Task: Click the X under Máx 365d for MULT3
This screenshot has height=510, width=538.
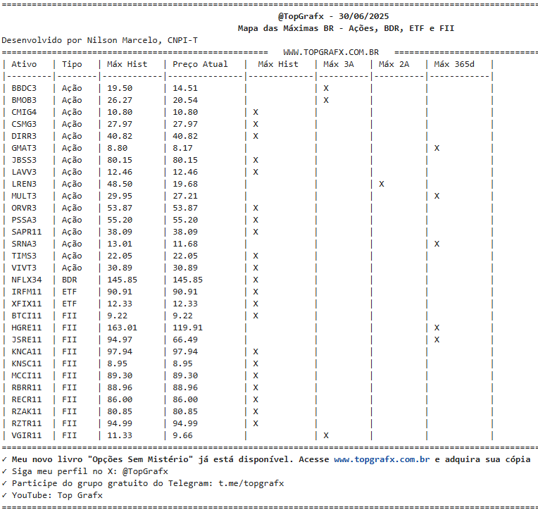Action: 437,196
